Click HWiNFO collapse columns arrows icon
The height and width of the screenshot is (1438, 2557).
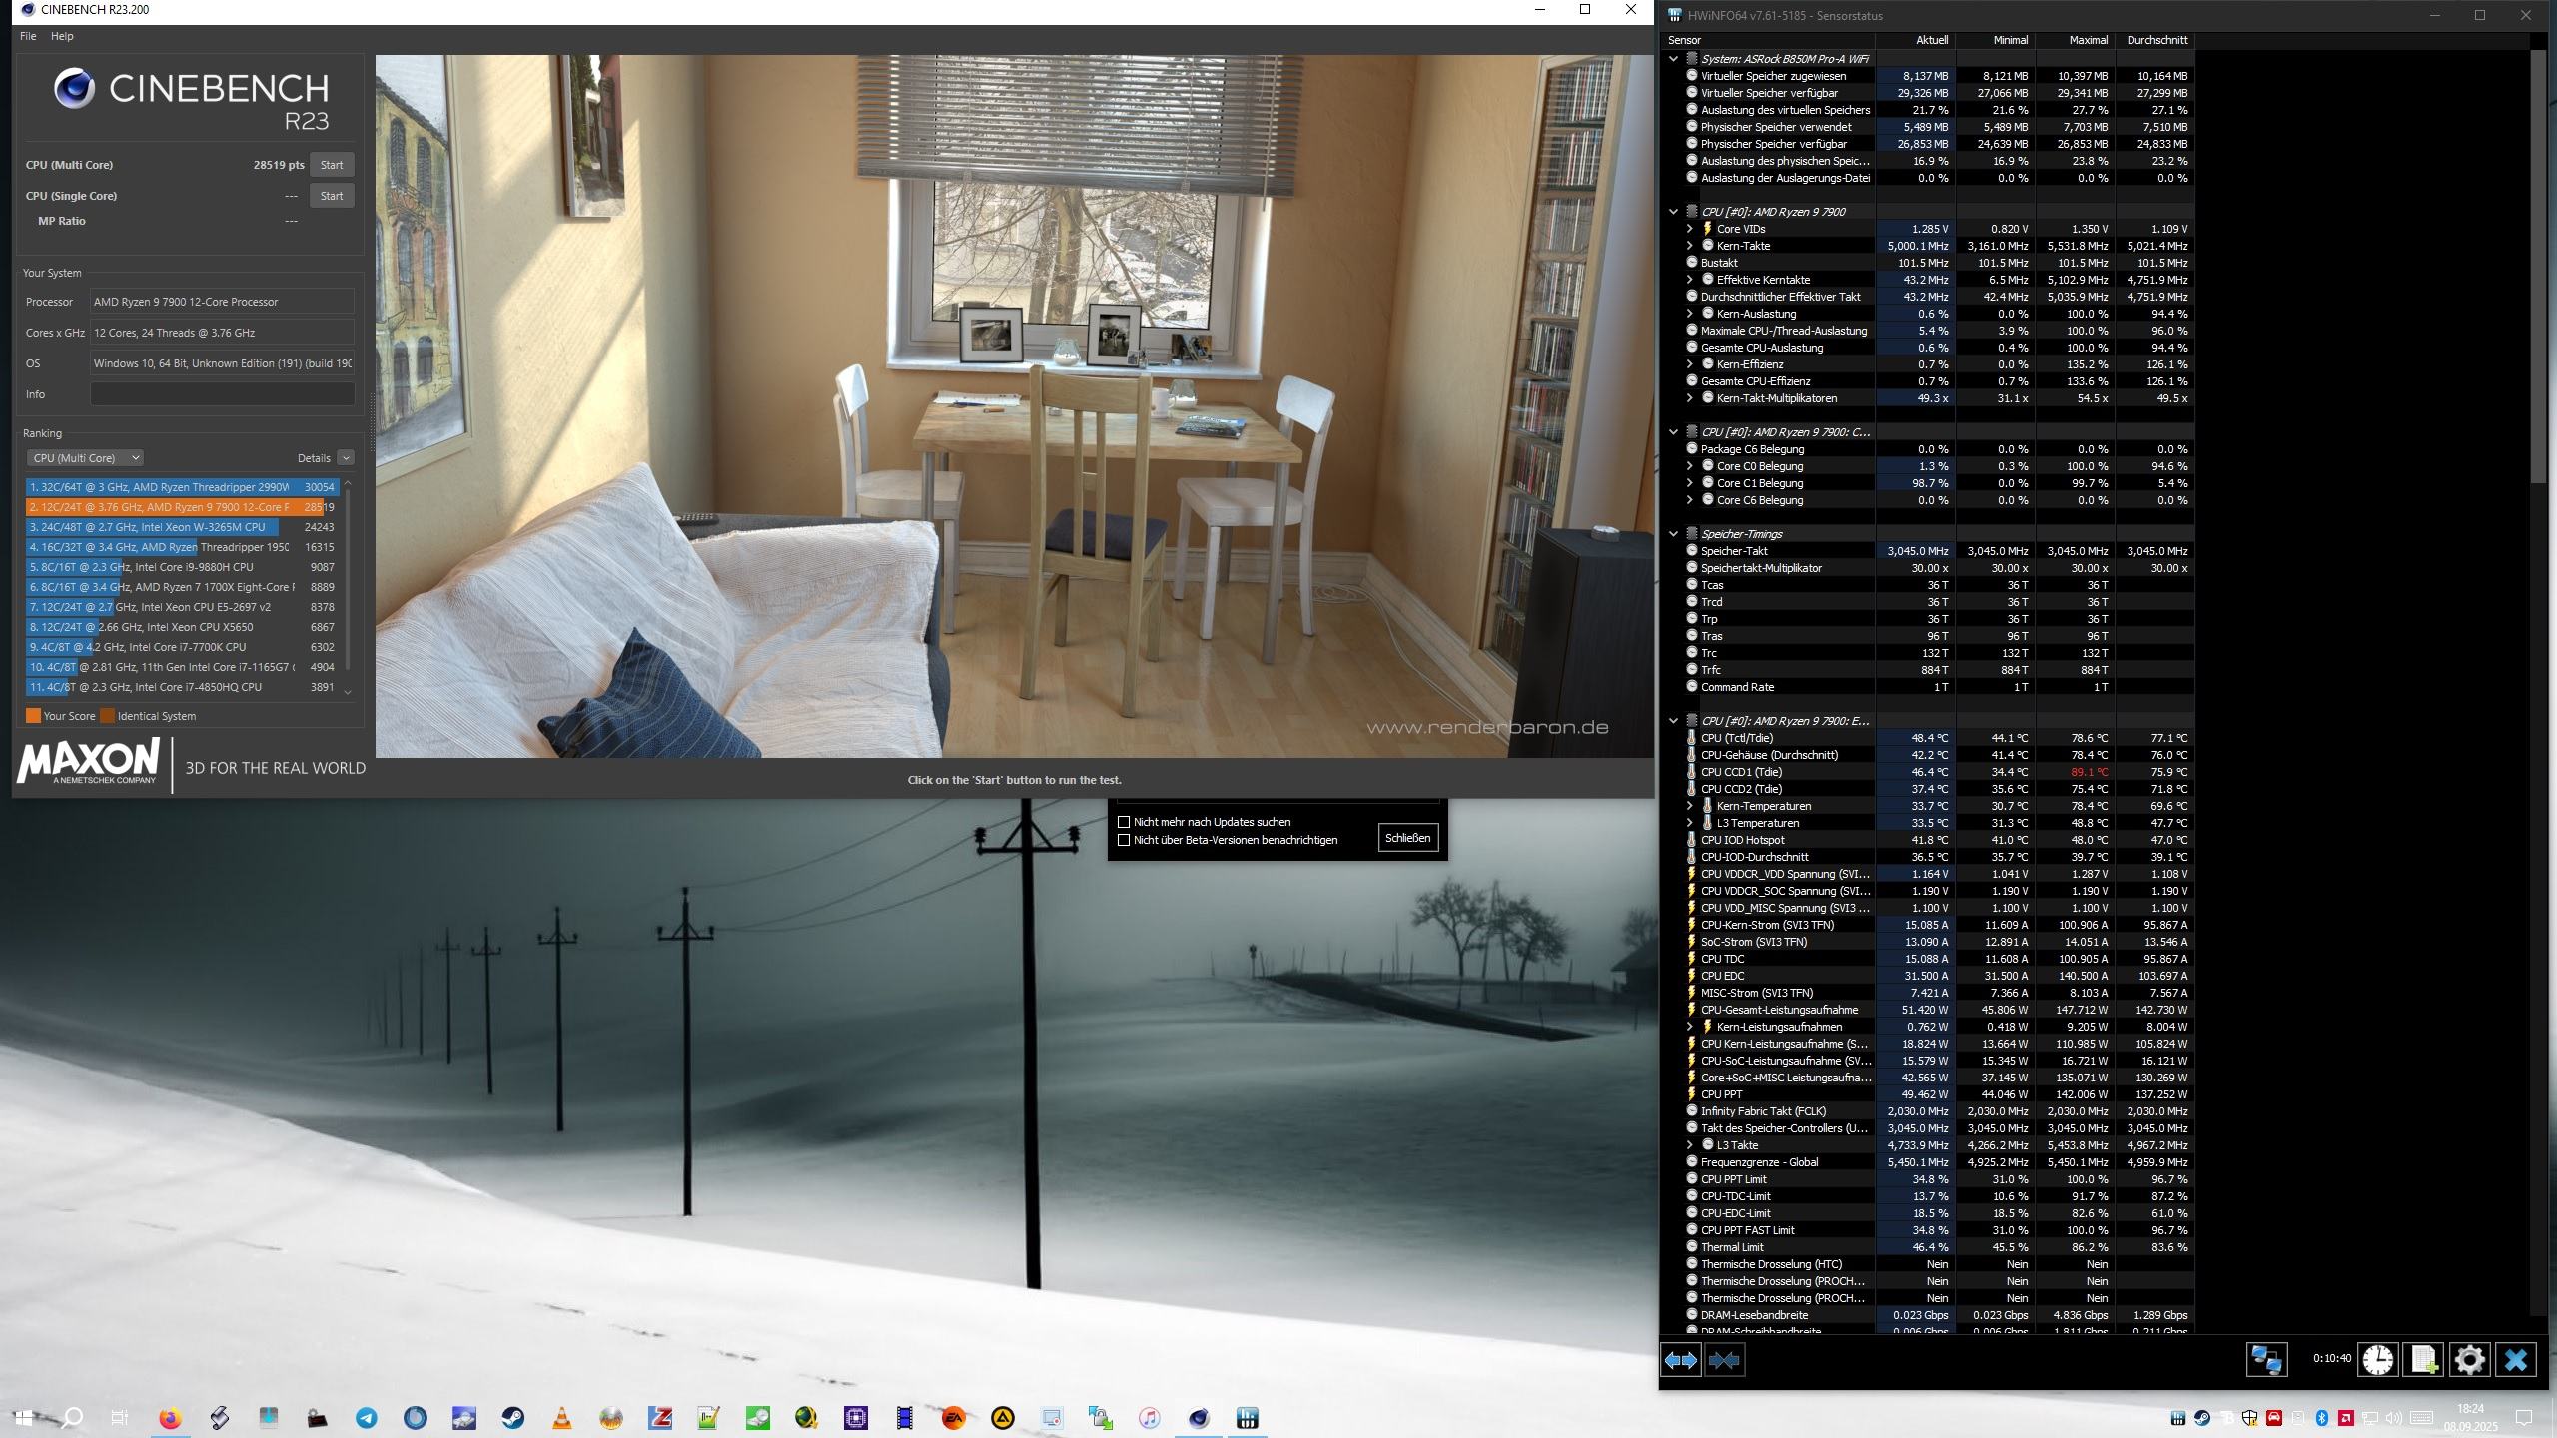pyautogui.click(x=1724, y=1360)
